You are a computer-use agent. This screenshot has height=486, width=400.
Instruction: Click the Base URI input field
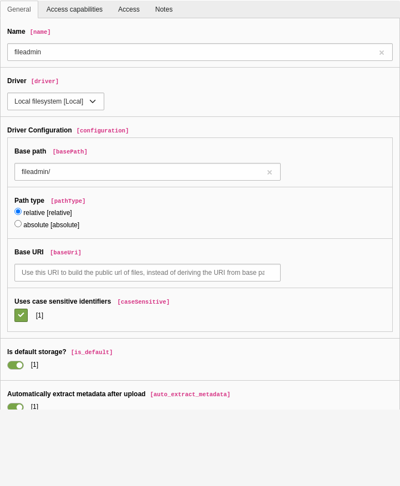coord(148,273)
